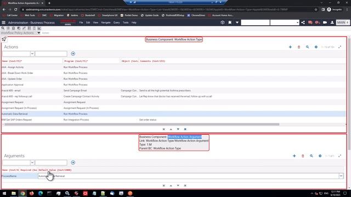Open the Actions applet settings gear
The width and height of the screenshot is (351, 197).
point(316,47)
